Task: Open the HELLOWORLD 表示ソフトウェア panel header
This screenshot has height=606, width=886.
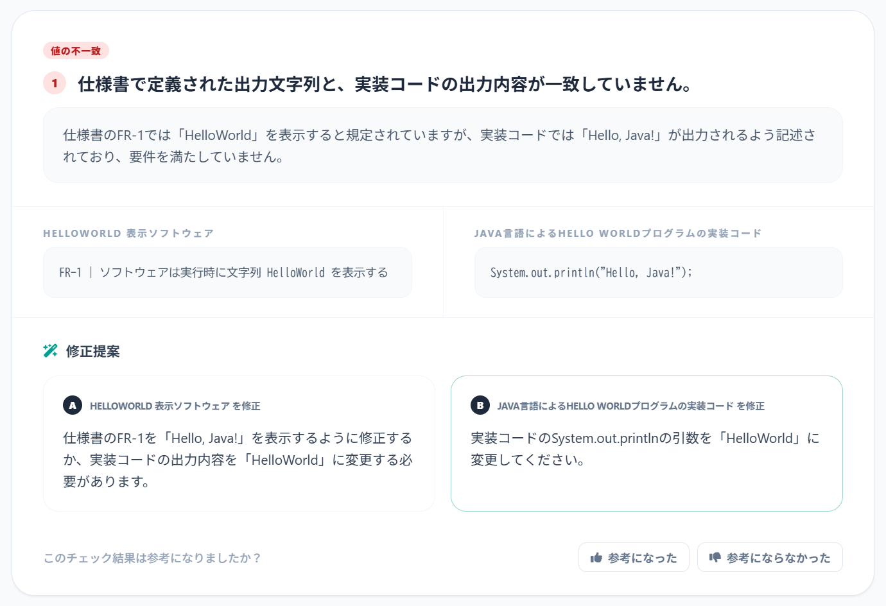Action: [128, 233]
